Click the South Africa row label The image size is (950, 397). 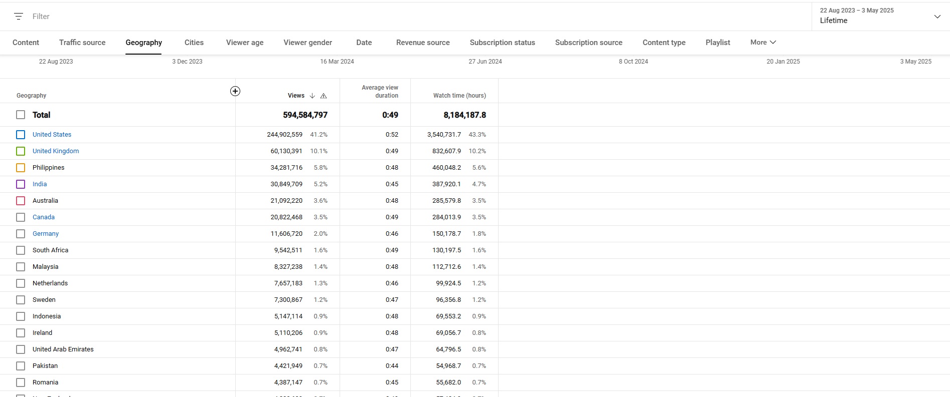[x=50, y=250]
